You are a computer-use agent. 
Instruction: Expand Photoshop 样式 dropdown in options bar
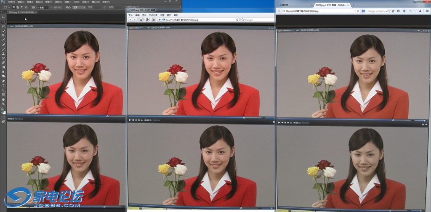(x=78, y=7)
